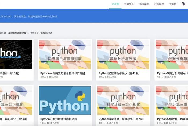This screenshot has height=126, width=188.
Task: Click the '1单元 1239人参加' text
Action: coord(167,77)
